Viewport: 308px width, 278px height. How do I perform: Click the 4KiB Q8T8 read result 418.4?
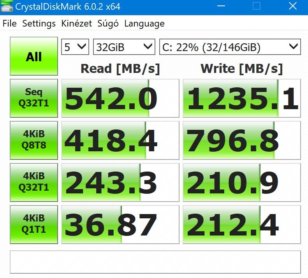coord(120,140)
